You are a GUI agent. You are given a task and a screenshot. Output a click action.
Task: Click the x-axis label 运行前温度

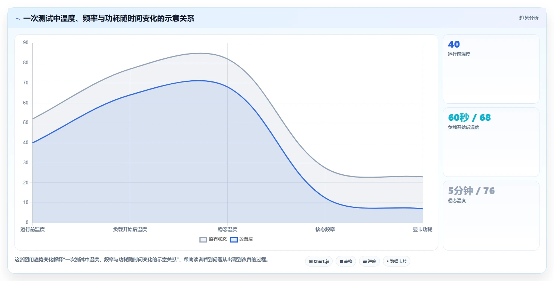tap(32, 230)
